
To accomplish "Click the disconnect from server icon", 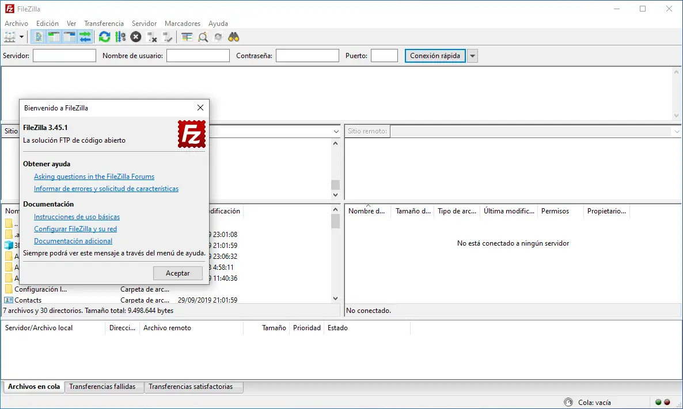I will (151, 37).
